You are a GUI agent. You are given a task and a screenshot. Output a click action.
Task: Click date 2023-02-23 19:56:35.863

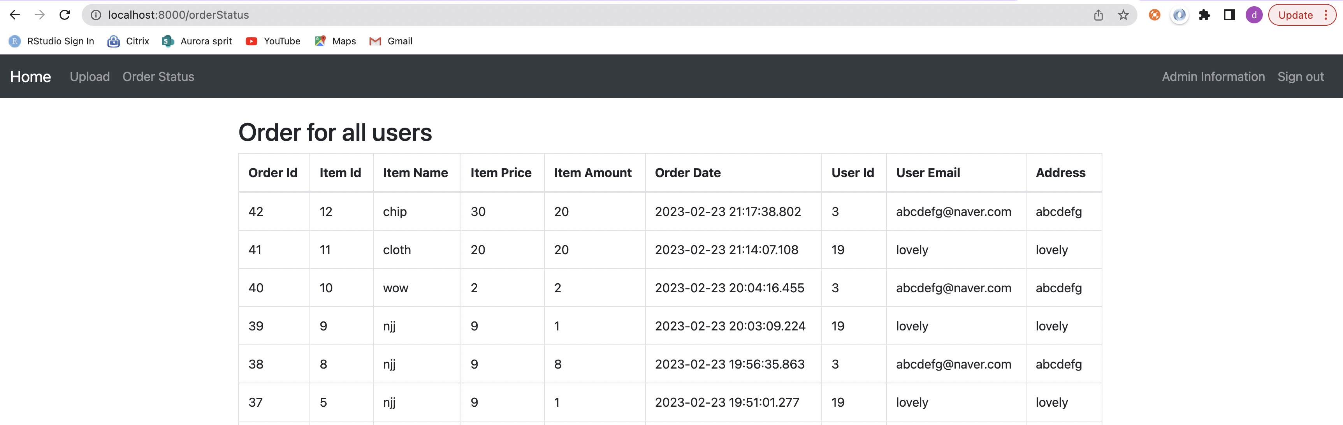pos(730,364)
